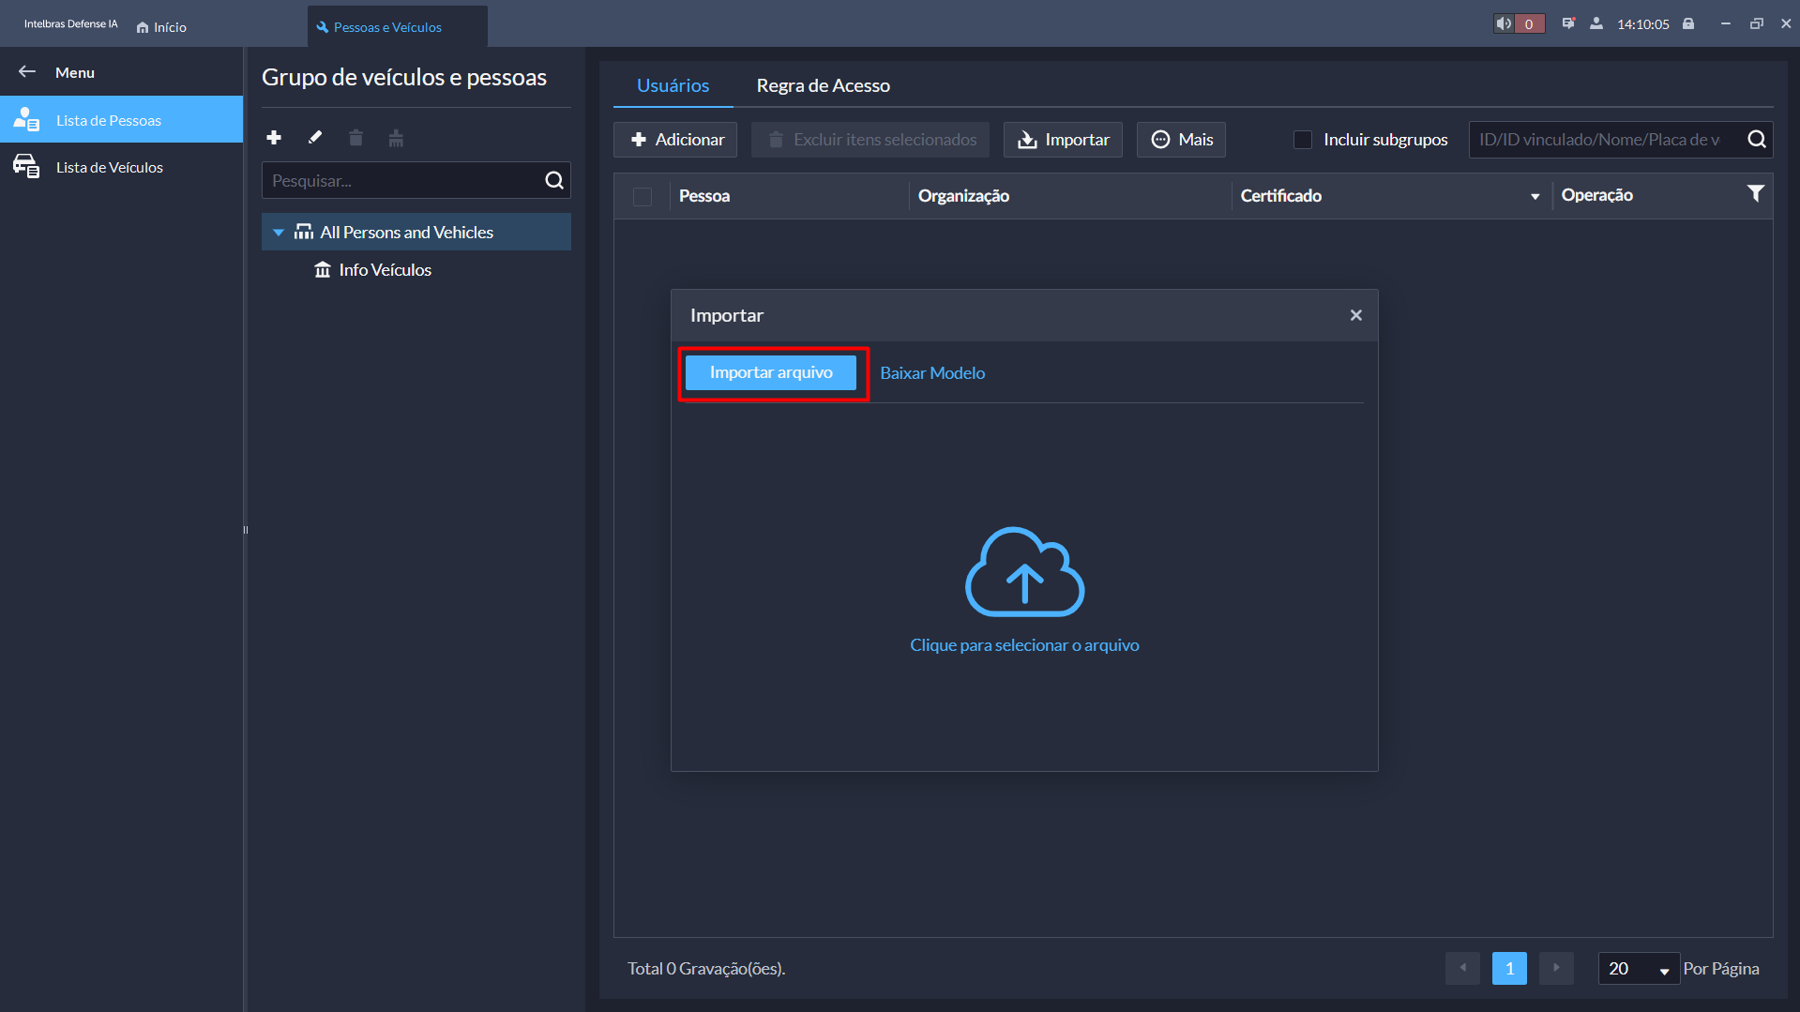This screenshot has width=1800, height=1012.
Task: Click the lock screen padlock icon
Action: coord(1688,24)
